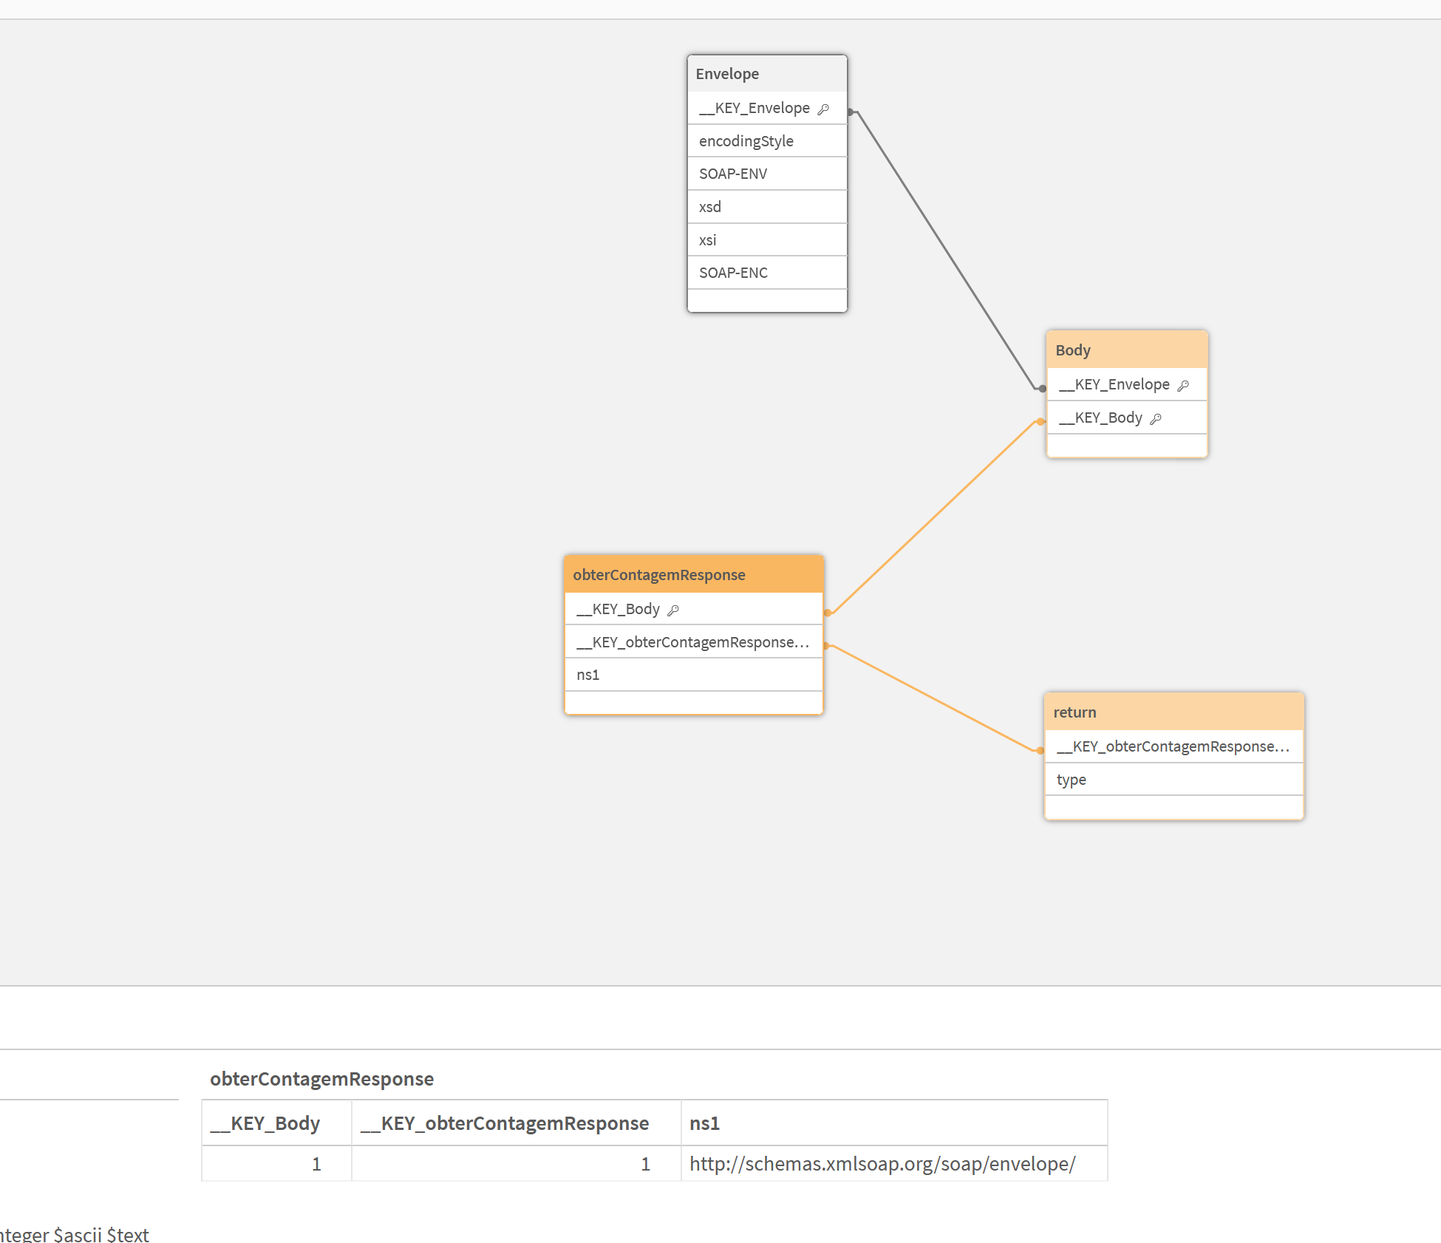
Task: Click __KEY_Body field in obterContagemResponse table
Action: pos(693,609)
